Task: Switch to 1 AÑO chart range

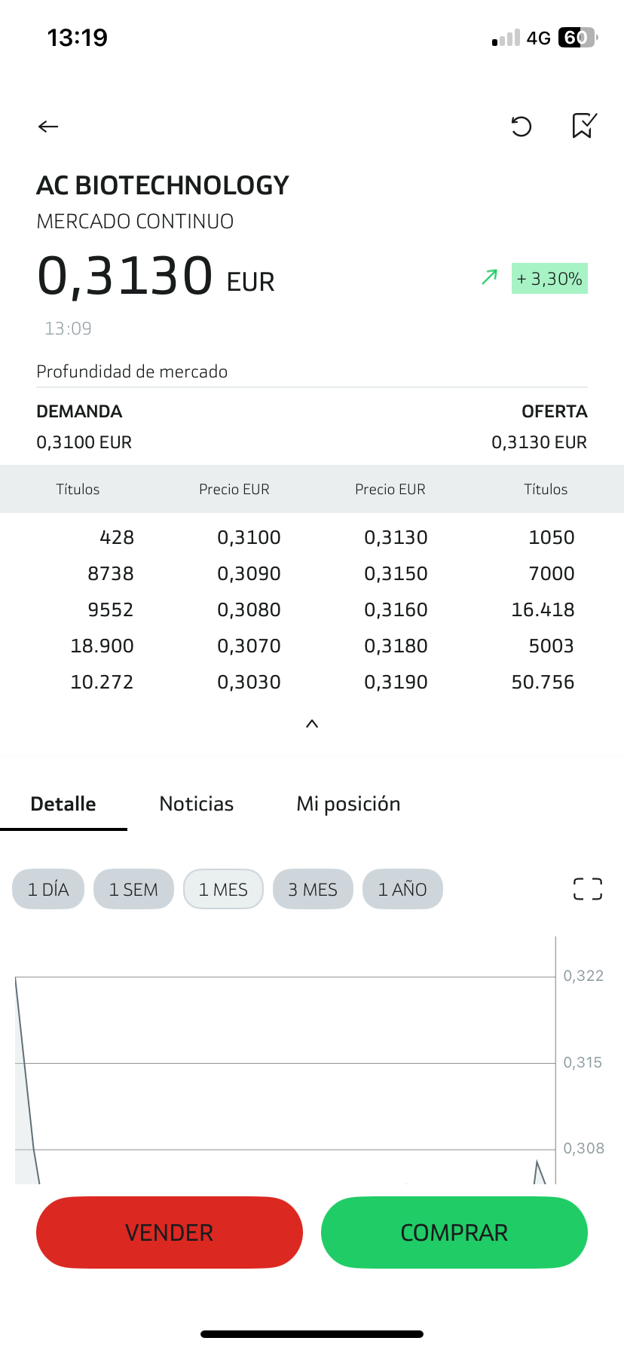Action: coord(402,890)
